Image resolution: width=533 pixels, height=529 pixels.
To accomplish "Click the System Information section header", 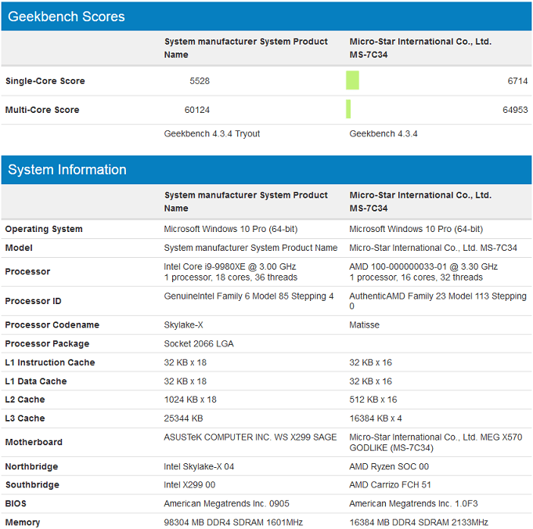I will (67, 170).
